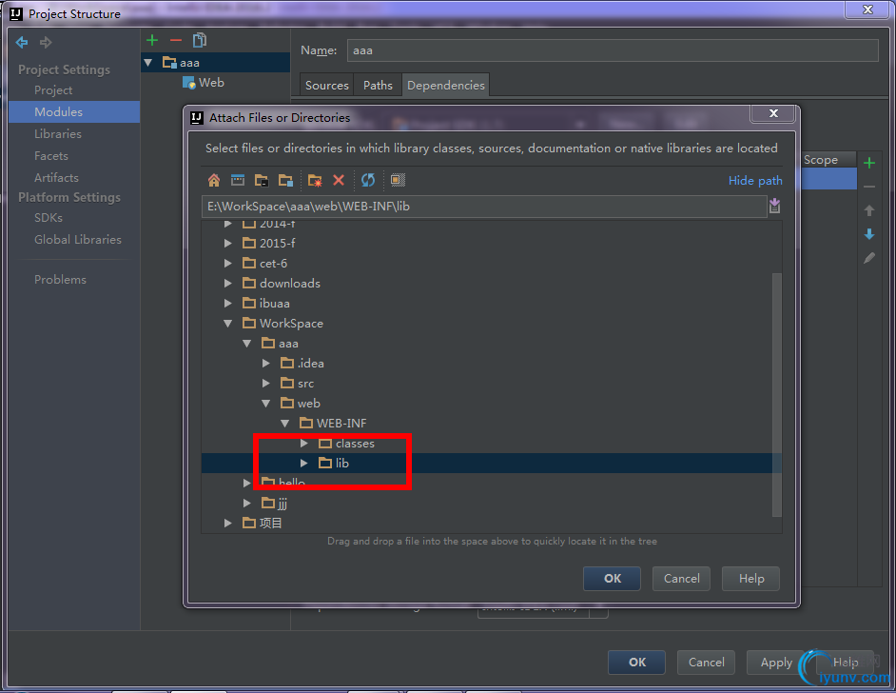Click the file tree vertical scrollbar

776,394
